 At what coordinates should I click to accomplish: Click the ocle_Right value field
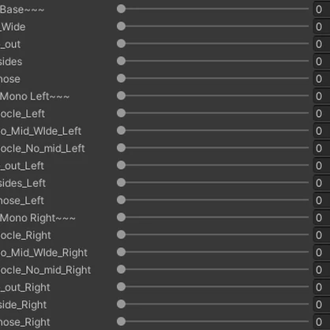(321, 235)
